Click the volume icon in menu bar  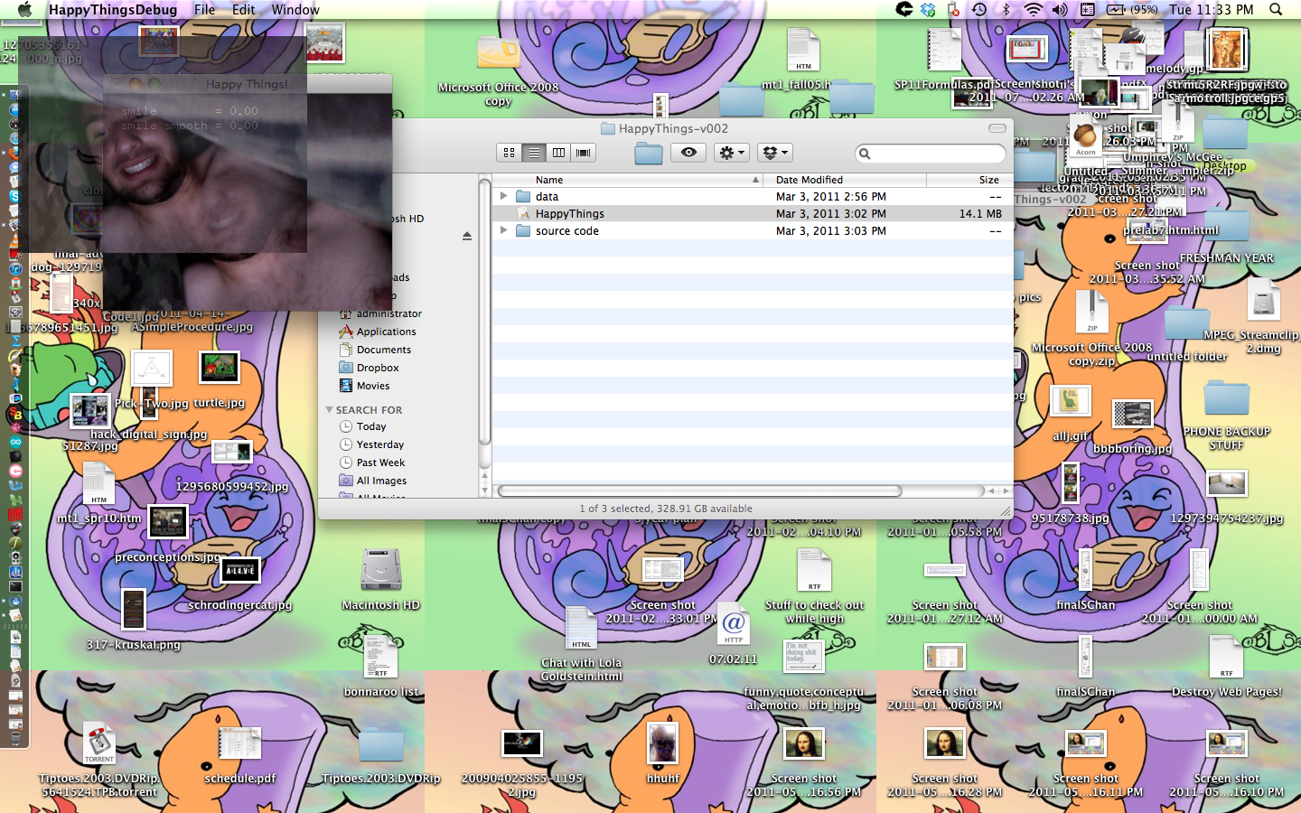pos(1059,9)
